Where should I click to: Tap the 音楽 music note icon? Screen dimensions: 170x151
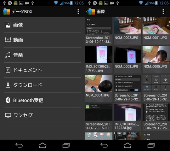pyautogui.click(x=8, y=55)
